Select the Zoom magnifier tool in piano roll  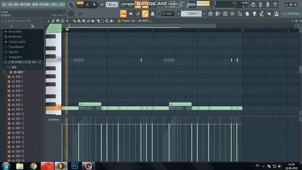107,21
